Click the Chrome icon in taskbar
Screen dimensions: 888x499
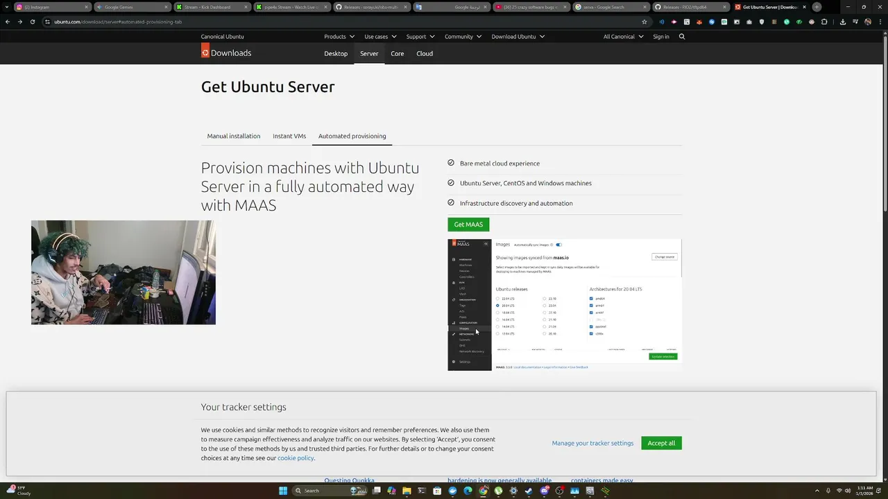pyautogui.click(x=483, y=491)
